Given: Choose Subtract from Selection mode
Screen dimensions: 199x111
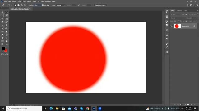Looking at the screenshot, I should tap(22, 5).
